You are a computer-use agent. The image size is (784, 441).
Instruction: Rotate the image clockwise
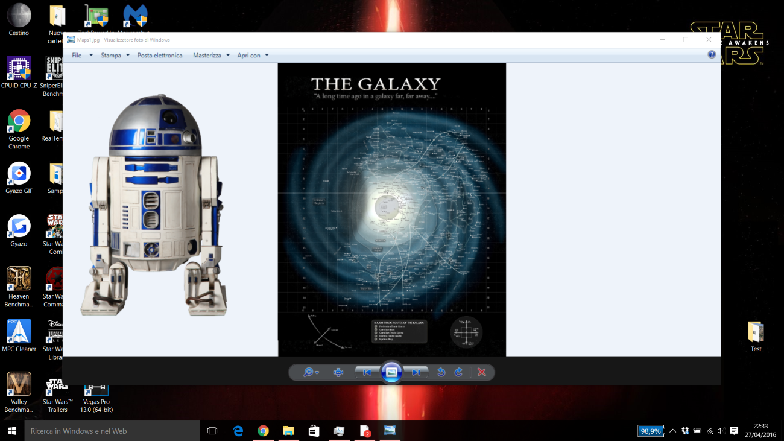click(458, 372)
